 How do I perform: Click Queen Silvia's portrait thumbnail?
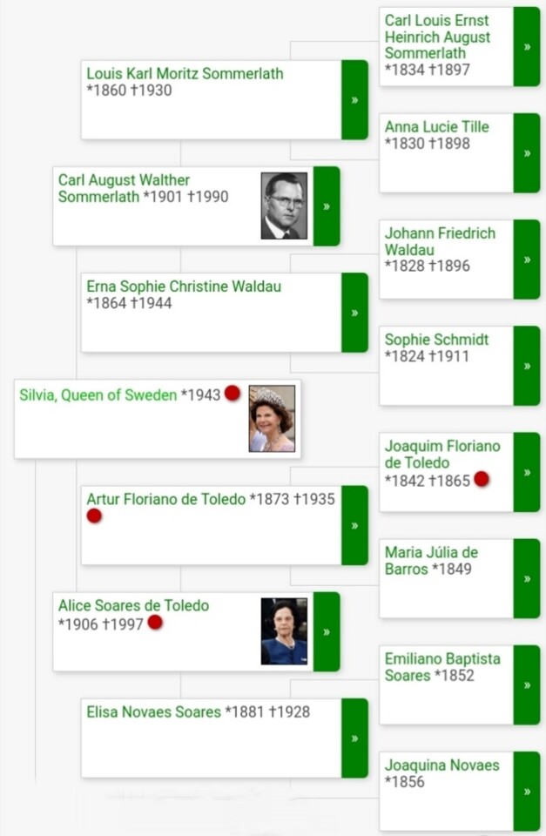pos(272,419)
